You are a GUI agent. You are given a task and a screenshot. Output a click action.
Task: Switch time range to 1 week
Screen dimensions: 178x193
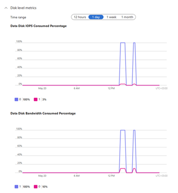[x=111, y=17]
